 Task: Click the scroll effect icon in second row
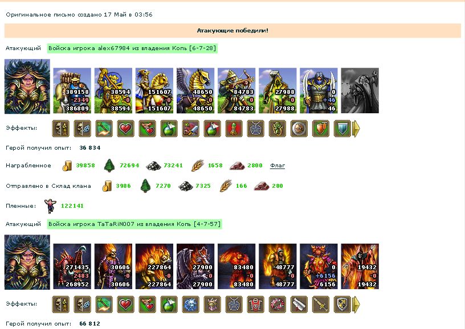[x=299, y=305]
